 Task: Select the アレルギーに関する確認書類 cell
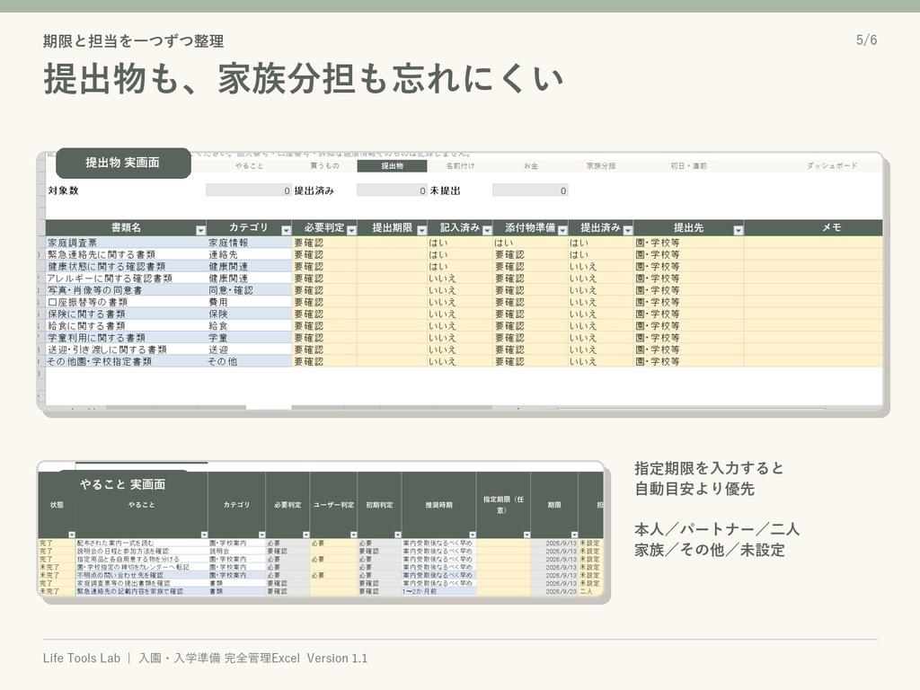coord(125,279)
